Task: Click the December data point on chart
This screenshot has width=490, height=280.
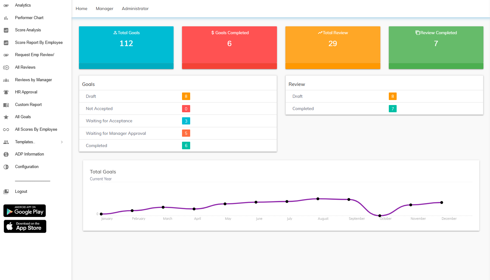Action: pyautogui.click(x=442, y=203)
